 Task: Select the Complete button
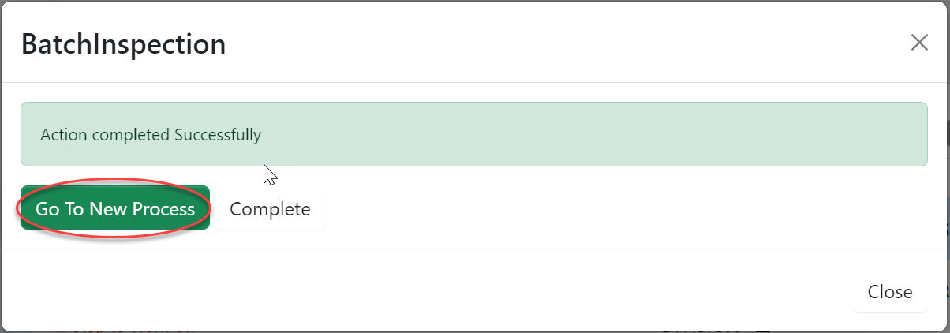(270, 209)
